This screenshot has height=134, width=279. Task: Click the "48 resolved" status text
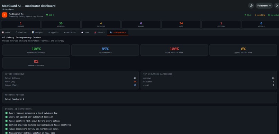273,15
